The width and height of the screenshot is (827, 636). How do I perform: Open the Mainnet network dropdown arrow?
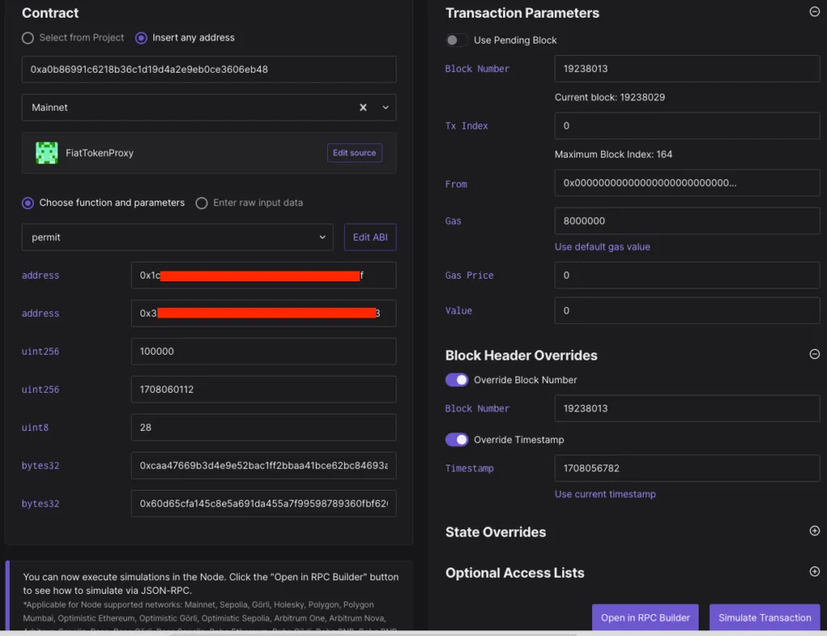tap(385, 107)
